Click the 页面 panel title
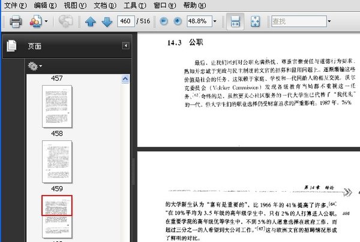This screenshot has width=360, height=242. pyautogui.click(x=35, y=46)
